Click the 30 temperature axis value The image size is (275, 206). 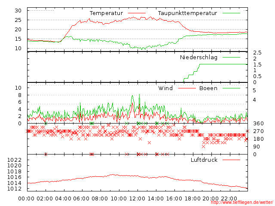[x=18, y=10]
